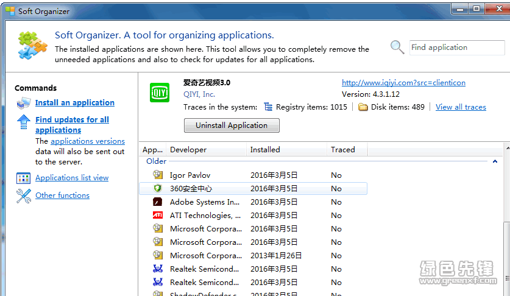510x296 pixels.
Task: Select the 360安全中心 row
Action: point(253,189)
